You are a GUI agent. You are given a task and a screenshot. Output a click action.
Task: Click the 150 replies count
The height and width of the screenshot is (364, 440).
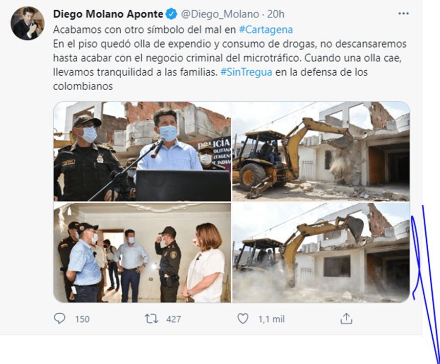(x=82, y=319)
